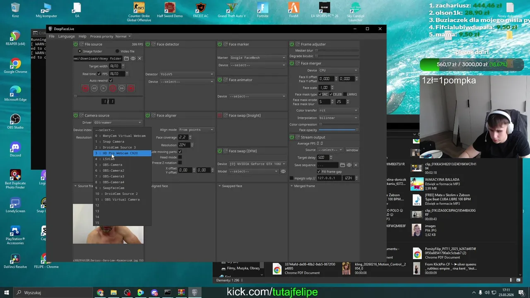Choose HD Pro Webcam C920 from list
This screenshot has width=530, height=298.
point(122,153)
